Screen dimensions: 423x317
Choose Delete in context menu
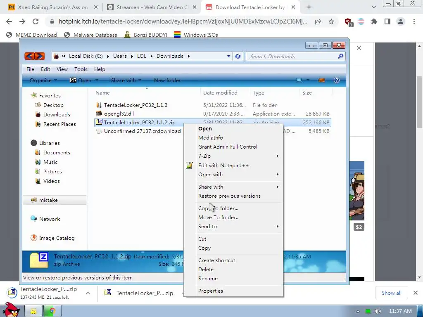pos(234,269)
